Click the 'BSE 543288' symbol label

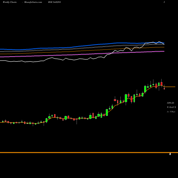pyautogui.click(x=54, y=2)
